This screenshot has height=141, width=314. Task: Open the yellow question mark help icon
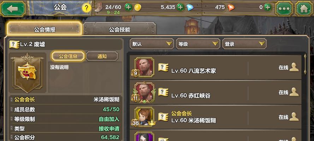pyautogui.click(x=87, y=8)
